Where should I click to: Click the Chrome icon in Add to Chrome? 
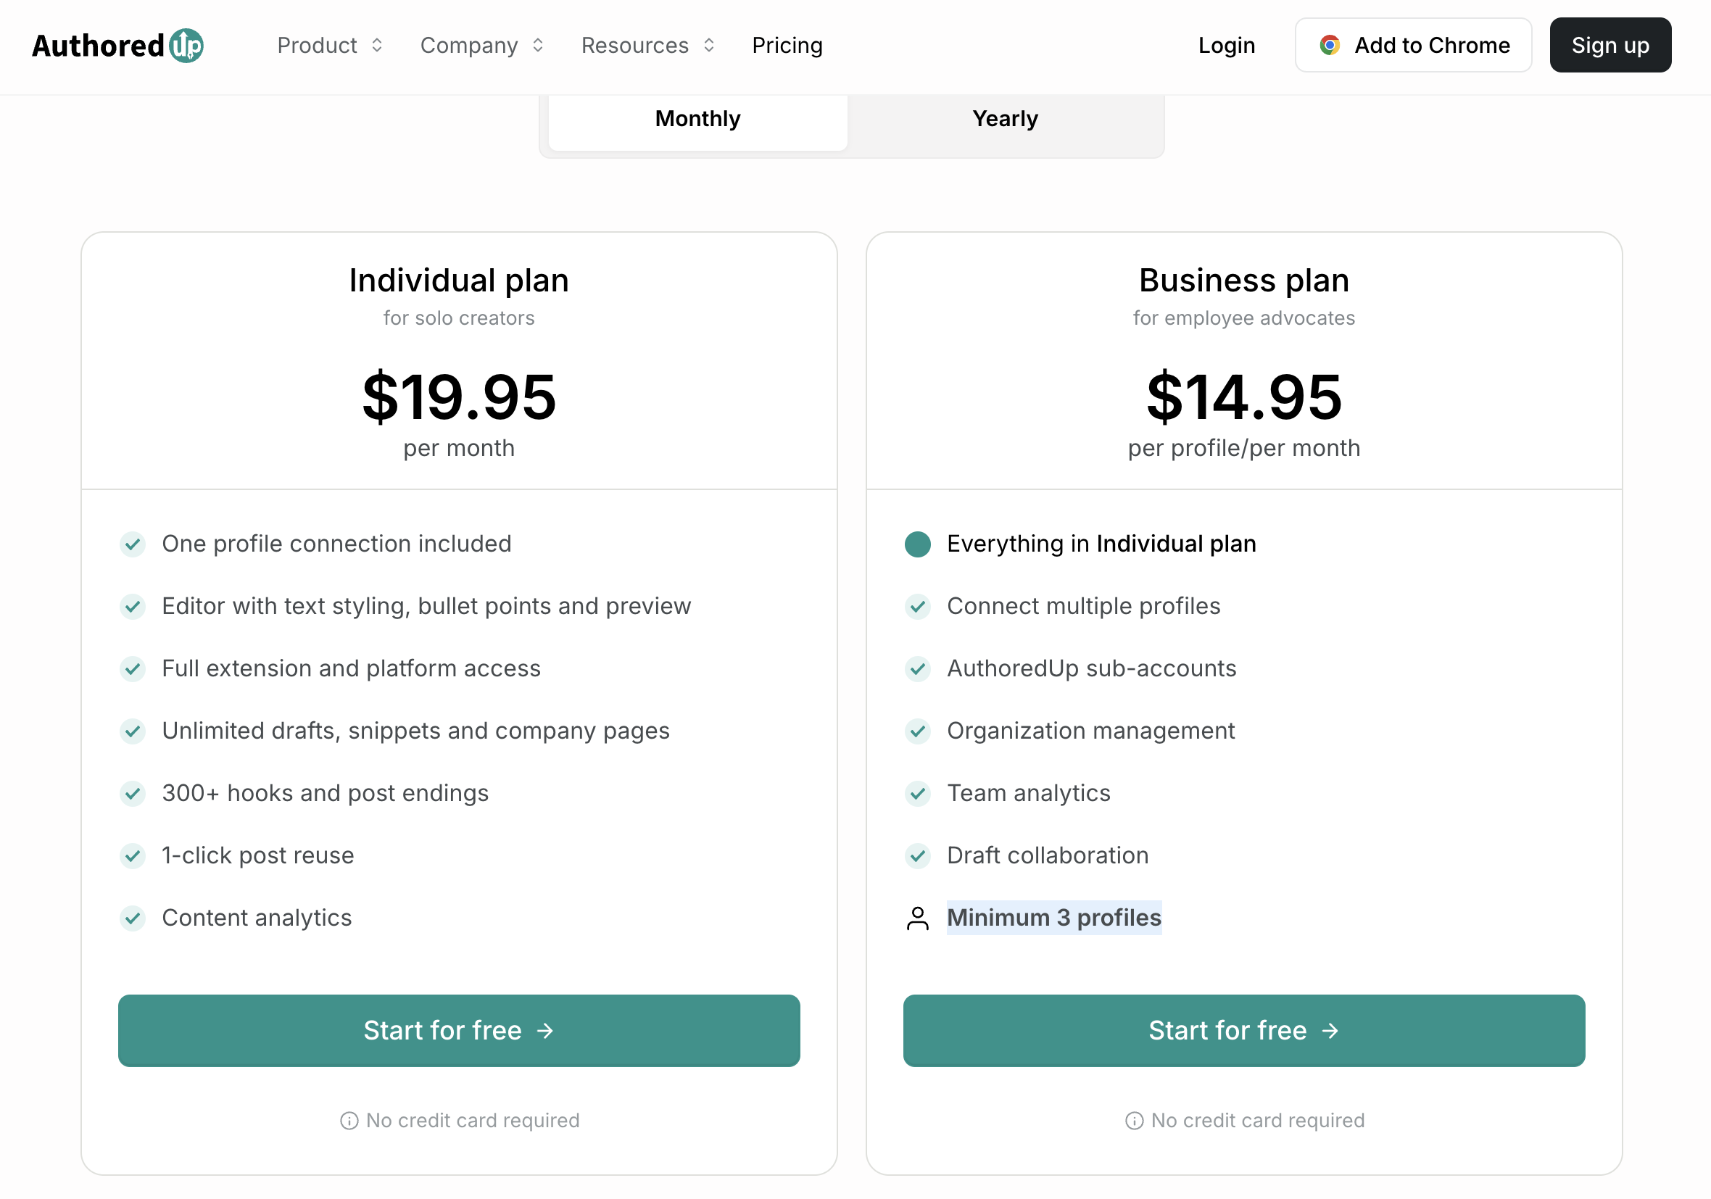1330,46
